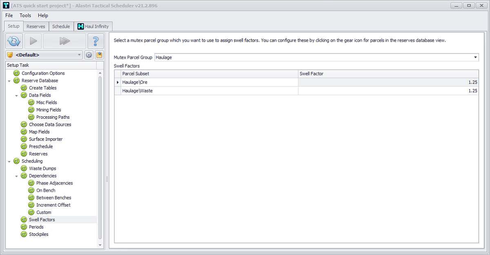Screen dimensions: 490x255
Task: Click the fast-forward double arrow button
Action: 65,41
